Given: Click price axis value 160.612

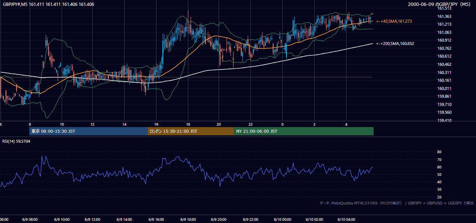Looking at the screenshot, I should click(444, 56).
